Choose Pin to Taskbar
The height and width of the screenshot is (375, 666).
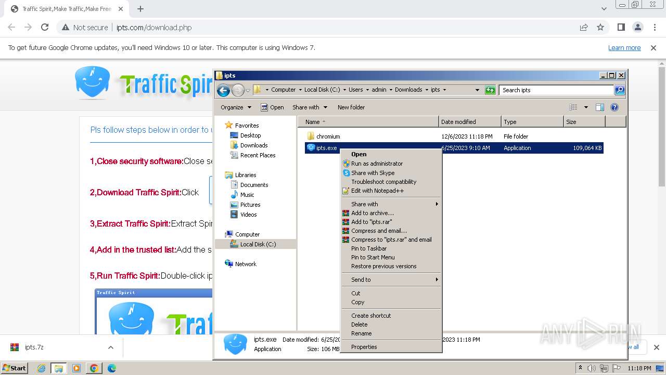[x=391, y=248]
